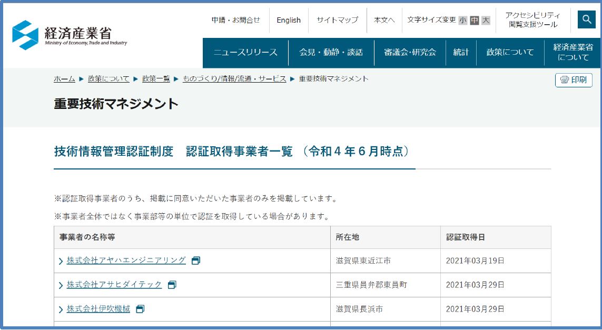
Task: Click the 文字サイズ変更 label
Action: (x=431, y=20)
